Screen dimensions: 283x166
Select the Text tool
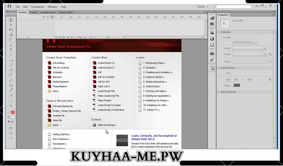tap(11, 50)
